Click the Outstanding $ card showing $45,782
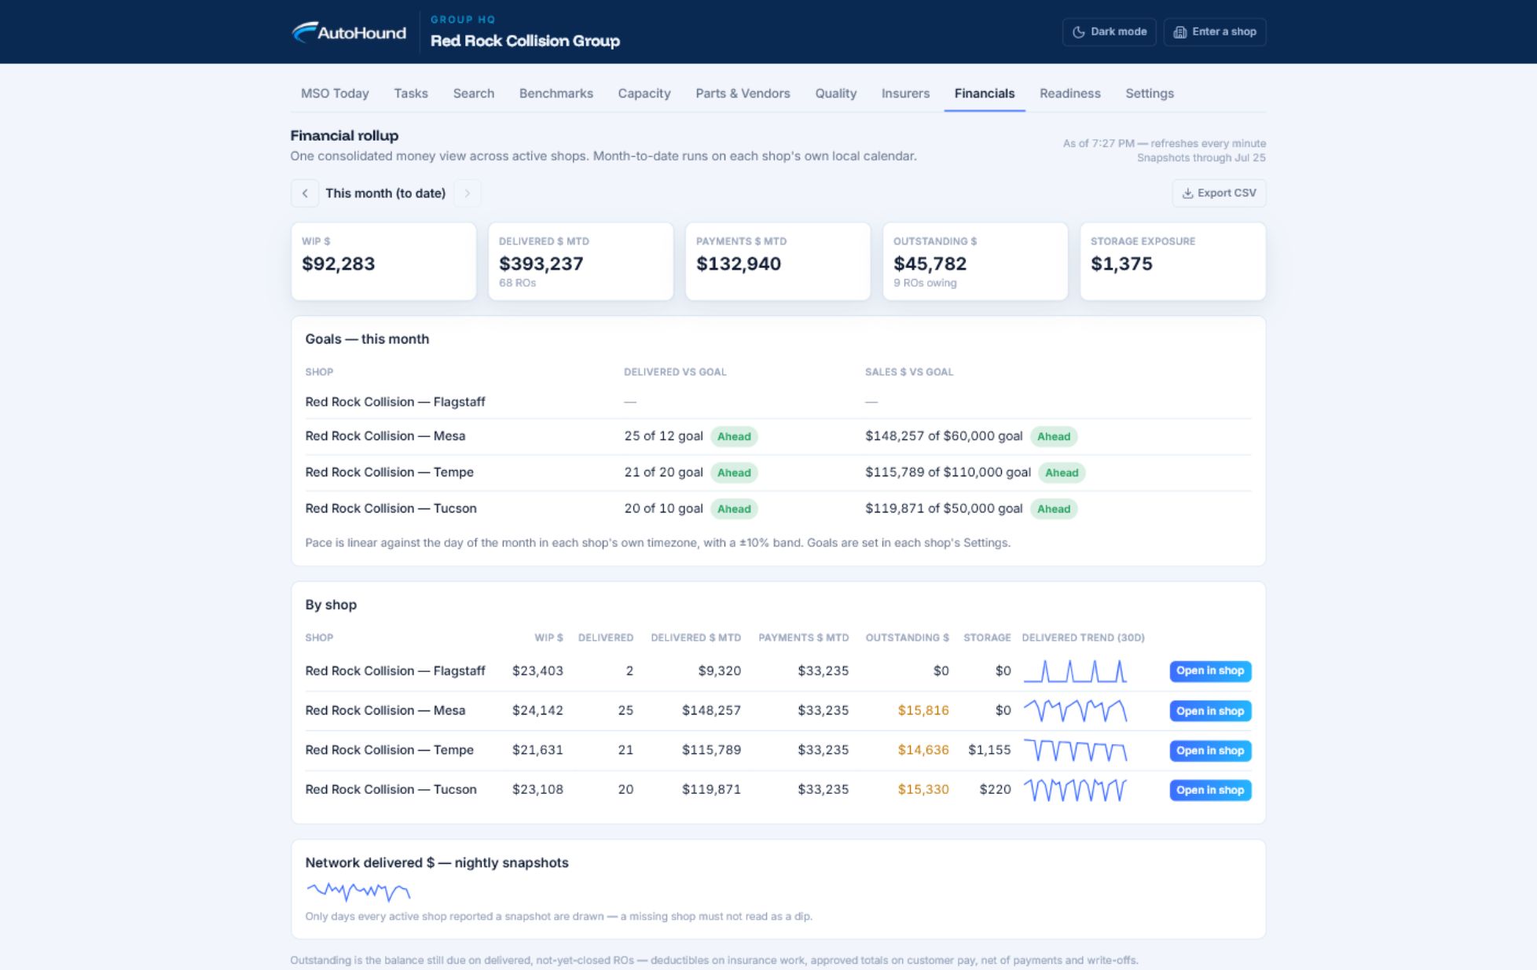Screen dimensions: 1537x970 [x=975, y=261]
